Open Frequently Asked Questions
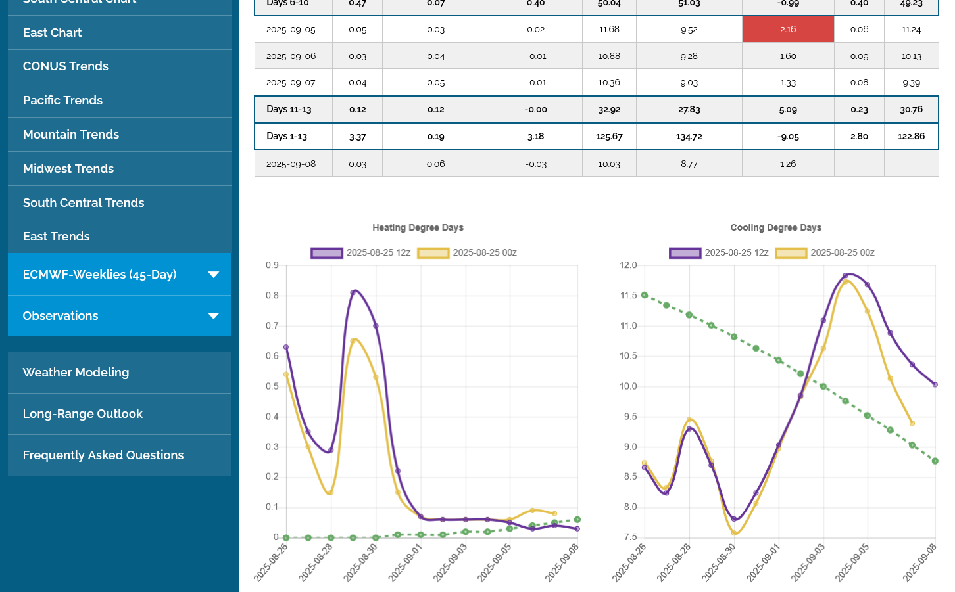The height and width of the screenshot is (592, 955). point(103,455)
